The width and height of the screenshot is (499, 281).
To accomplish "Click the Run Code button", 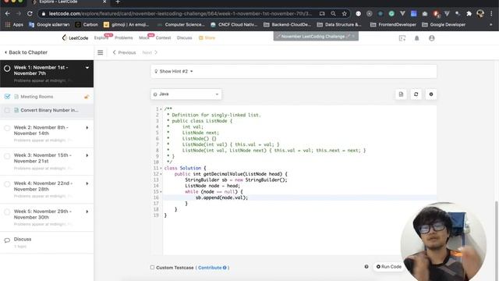I will (x=389, y=267).
